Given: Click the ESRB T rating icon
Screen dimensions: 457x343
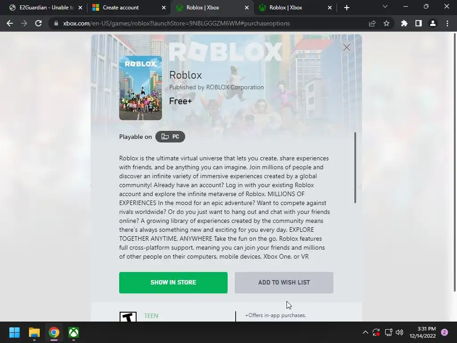Looking at the screenshot, I should click(128, 317).
